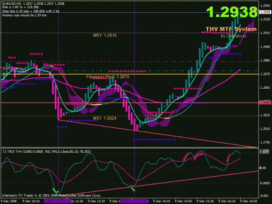This screenshot has height=204, width=272.
Task: Click the 'By Cobraforex' credit text
Action: pos(234,36)
